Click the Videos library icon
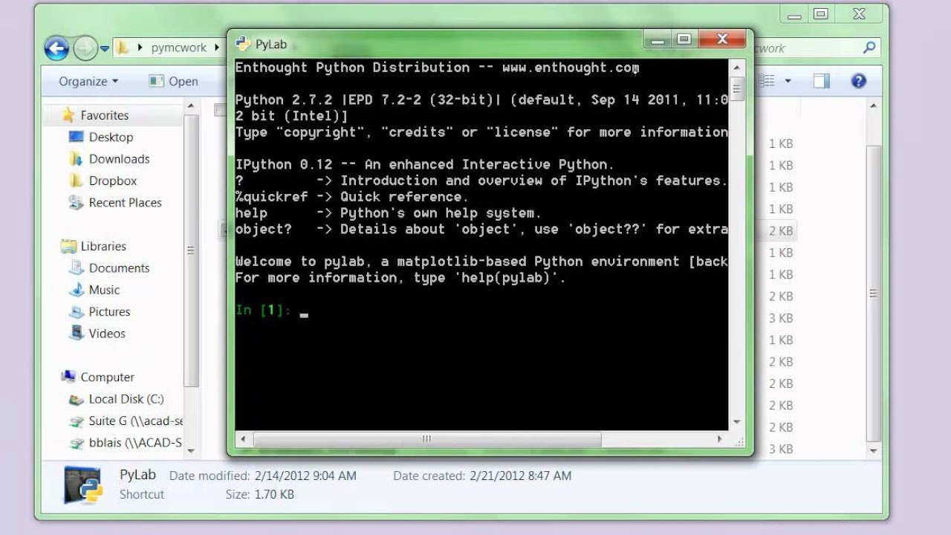Image resolution: width=951 pixels, height=535 pixels. point(76,334)
